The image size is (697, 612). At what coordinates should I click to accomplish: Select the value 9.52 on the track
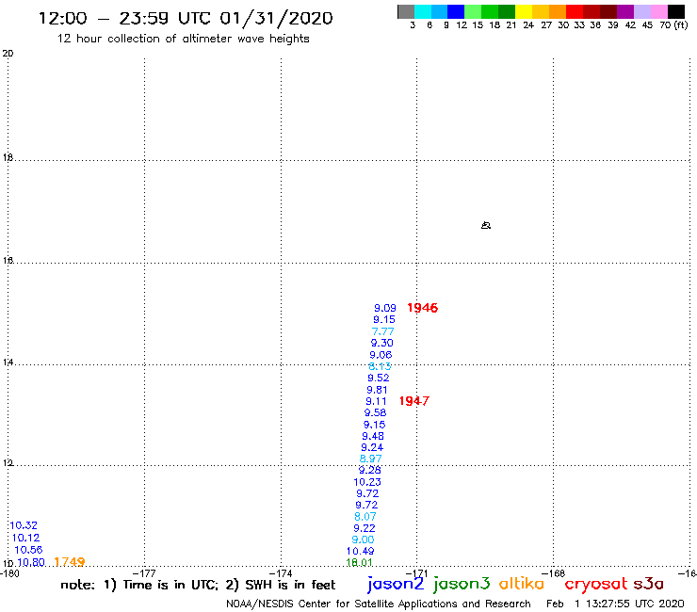coord(379,378)
